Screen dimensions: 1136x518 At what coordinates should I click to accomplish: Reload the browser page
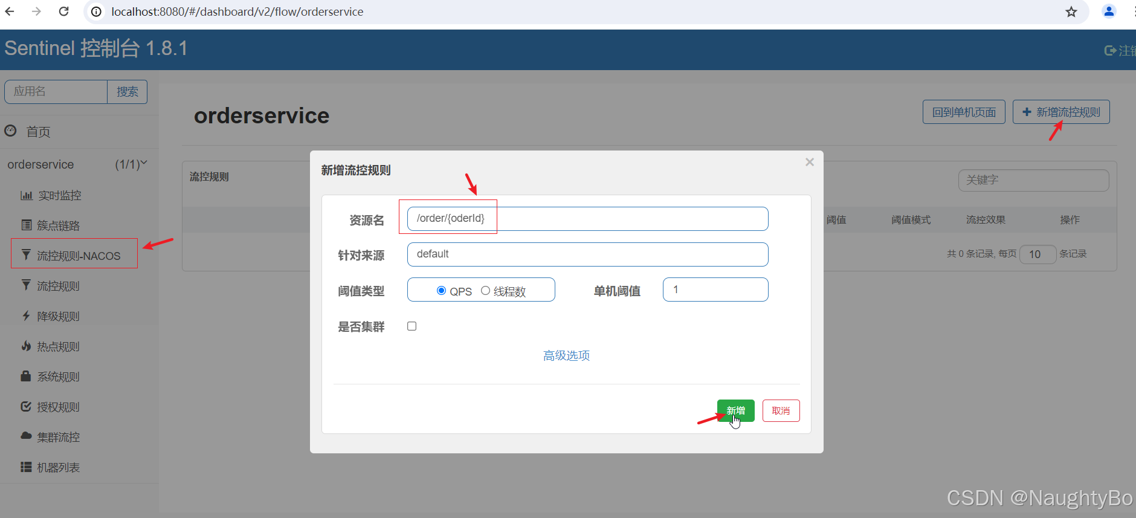coord(63,11)
